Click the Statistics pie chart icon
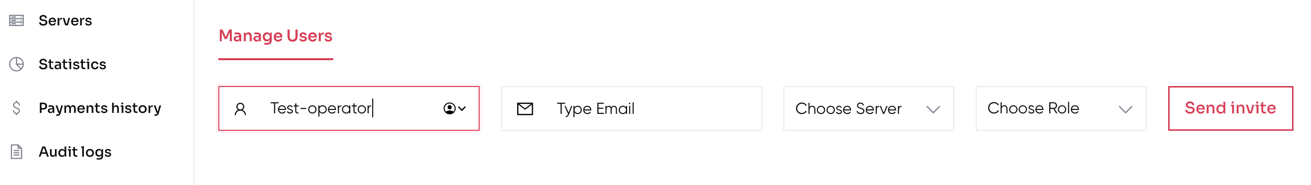 click(x=16, y=64)
